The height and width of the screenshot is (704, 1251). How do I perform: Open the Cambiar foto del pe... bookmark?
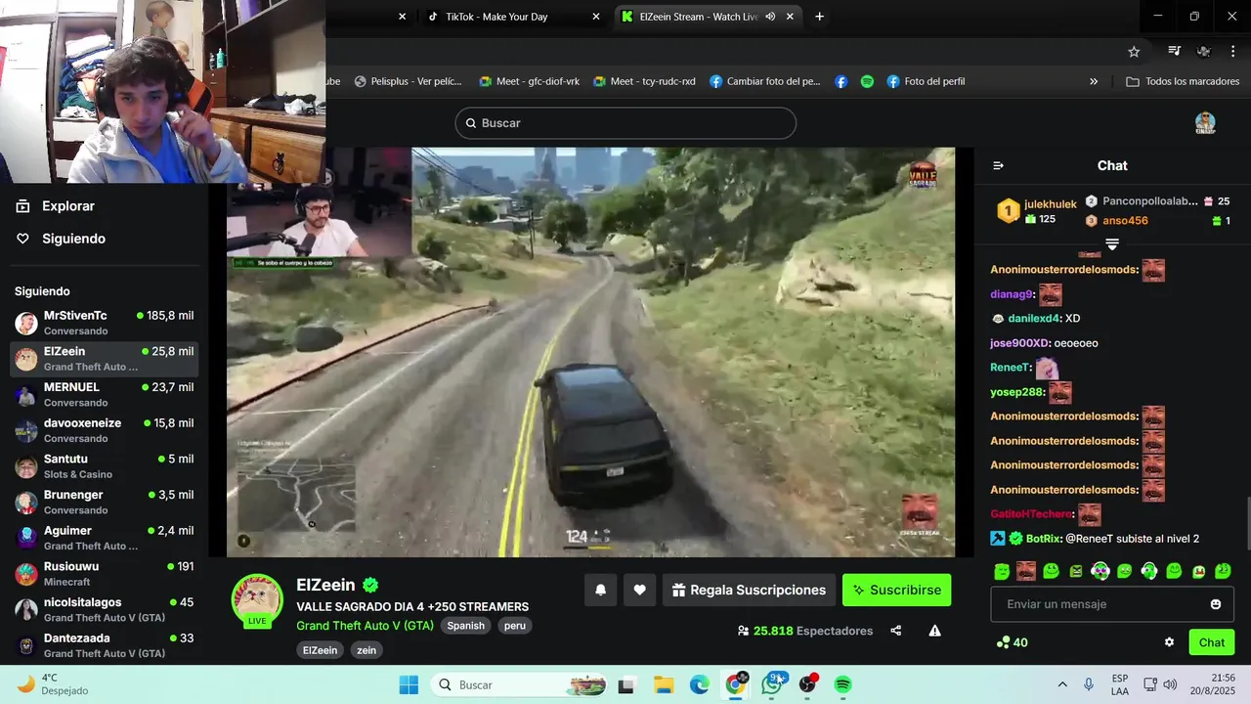[x=764, y=82]
